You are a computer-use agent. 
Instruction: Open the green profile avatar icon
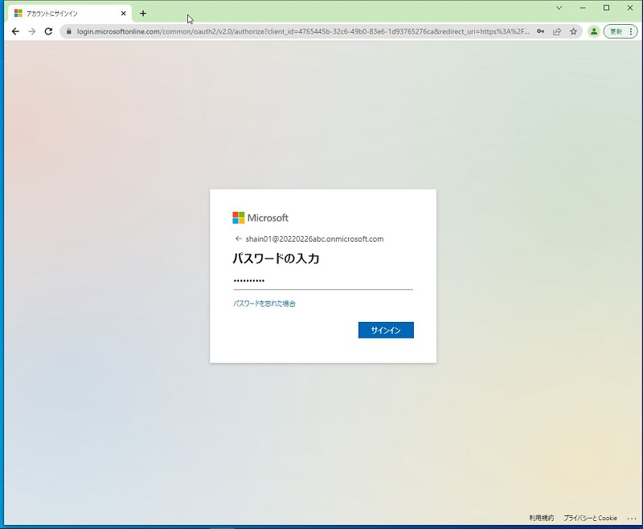(x=594, y=31)
